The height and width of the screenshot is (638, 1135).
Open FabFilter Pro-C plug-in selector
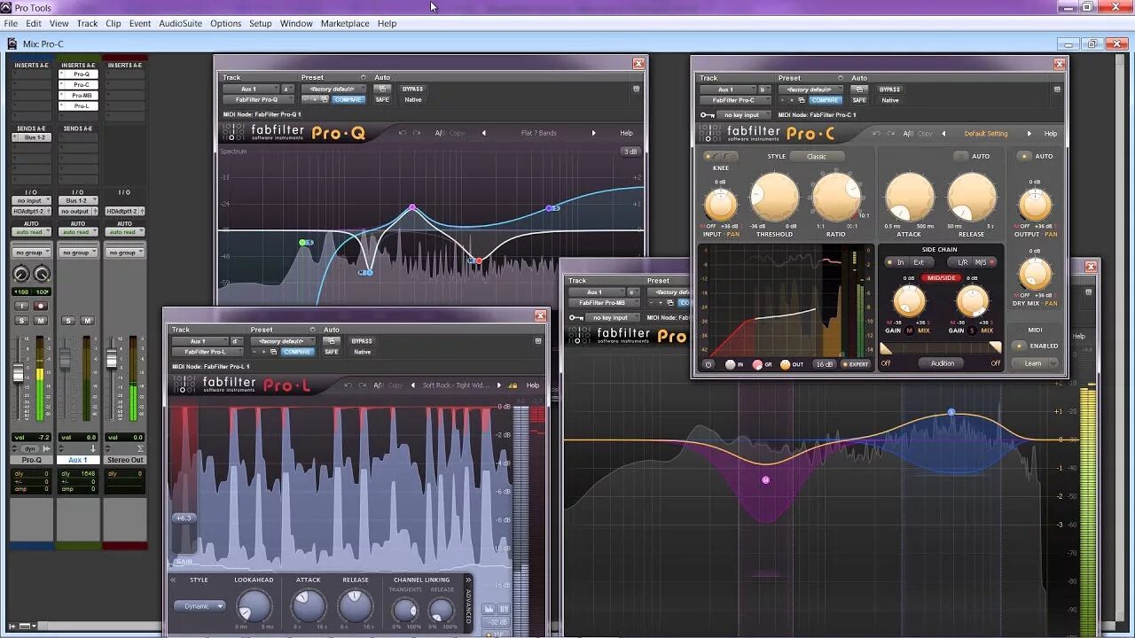click(734, 100)
